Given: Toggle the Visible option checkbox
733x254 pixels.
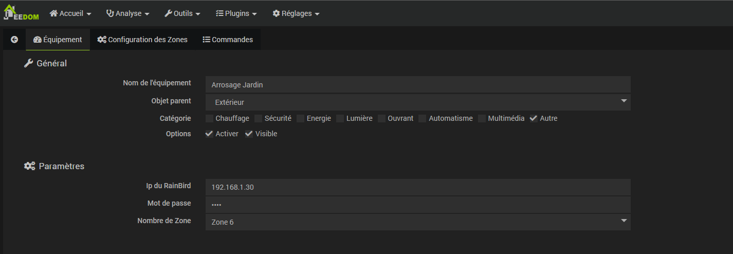Looking at the screenshot, I should [249, 134].
